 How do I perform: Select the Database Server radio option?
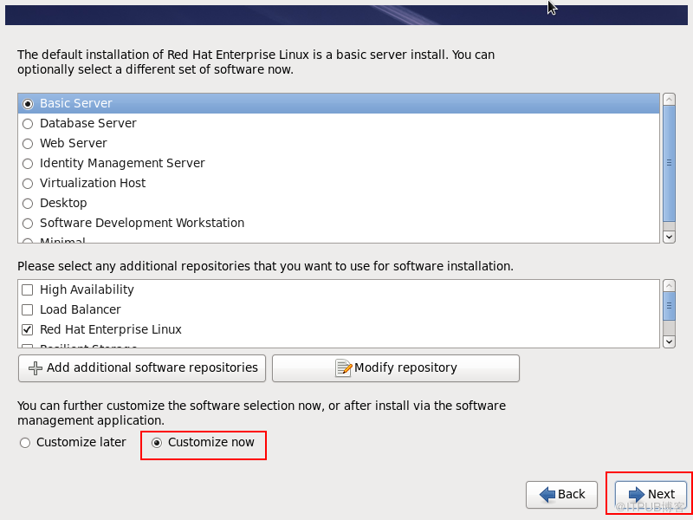point(28,124)
